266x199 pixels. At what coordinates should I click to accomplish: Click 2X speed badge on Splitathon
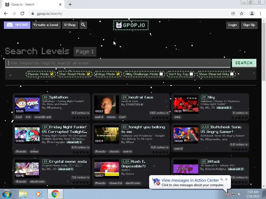click(x=45, y=97)
